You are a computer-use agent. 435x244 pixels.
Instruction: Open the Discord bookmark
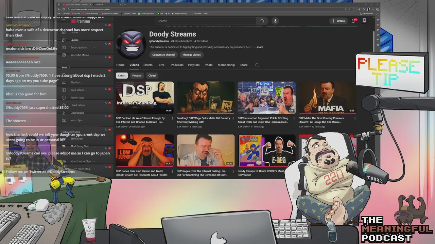(x=110, y=14)
